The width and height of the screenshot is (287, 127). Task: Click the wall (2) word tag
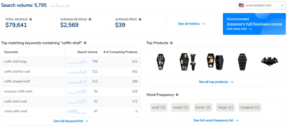pyautogui.click(x=159, y=107)
